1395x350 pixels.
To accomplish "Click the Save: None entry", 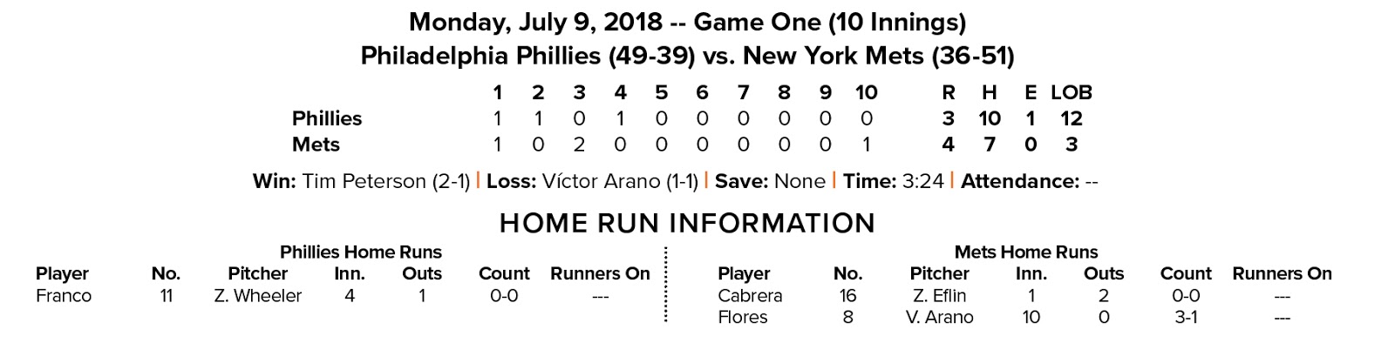I will (x=770, y=181).
